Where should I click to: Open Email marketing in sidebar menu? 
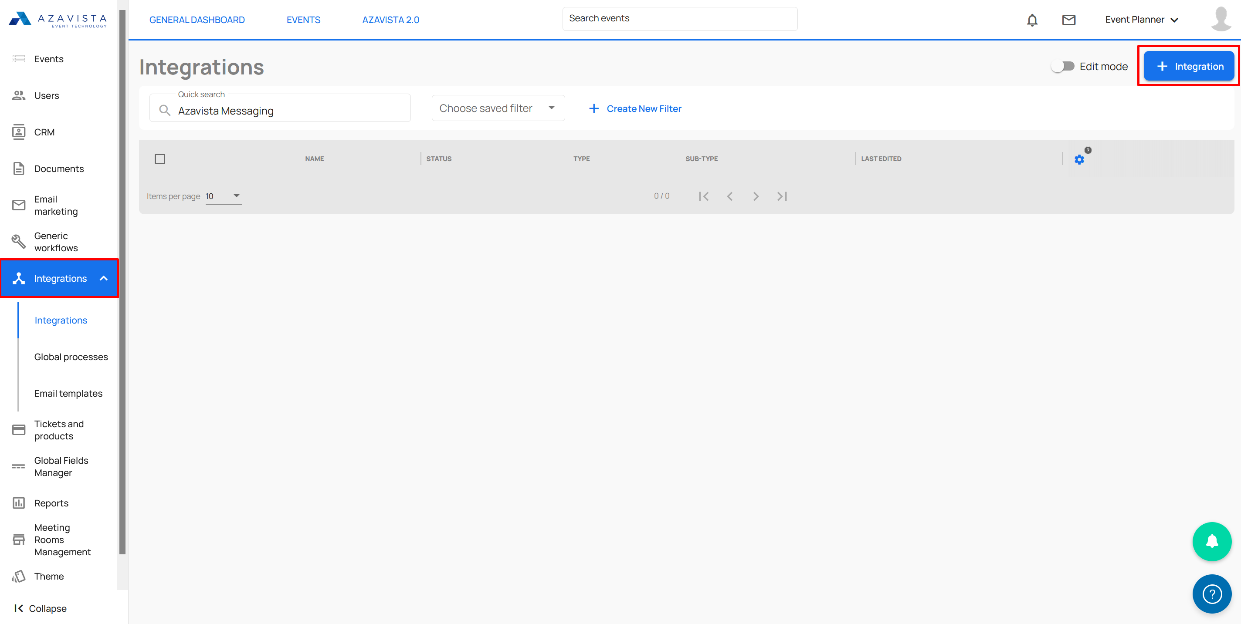coord(56,205)
